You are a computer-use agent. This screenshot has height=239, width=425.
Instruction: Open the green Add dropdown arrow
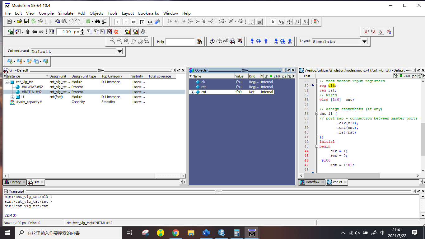[92, 22]
